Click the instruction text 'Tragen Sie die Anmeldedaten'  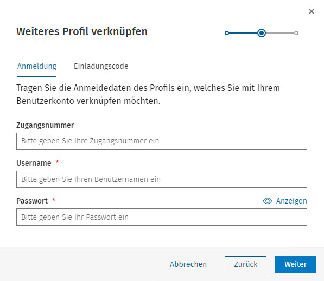click(x=148, y=94)
